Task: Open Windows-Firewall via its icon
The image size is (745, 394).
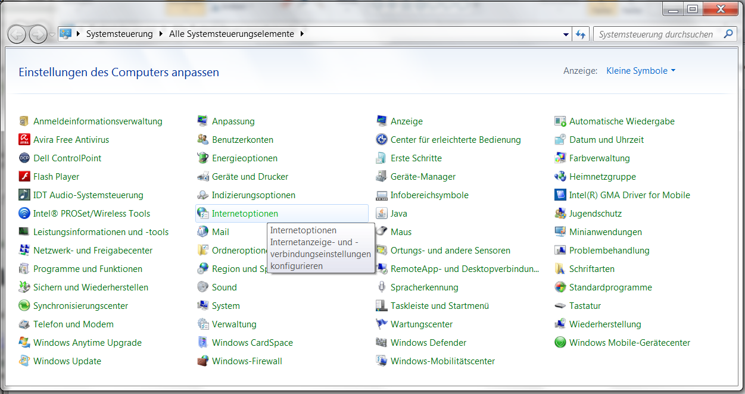Action: point(202,361)
